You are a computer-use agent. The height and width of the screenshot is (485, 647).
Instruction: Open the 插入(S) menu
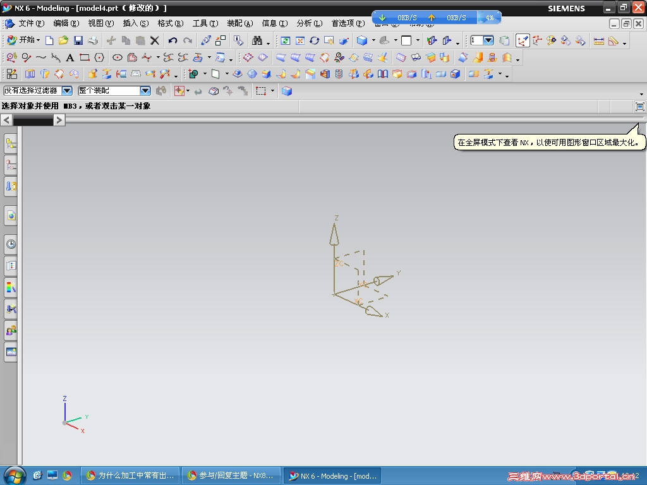(x=135, y=23)
